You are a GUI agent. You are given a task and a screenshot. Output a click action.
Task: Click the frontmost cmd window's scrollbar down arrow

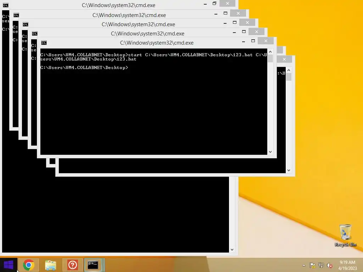(270, 152)
